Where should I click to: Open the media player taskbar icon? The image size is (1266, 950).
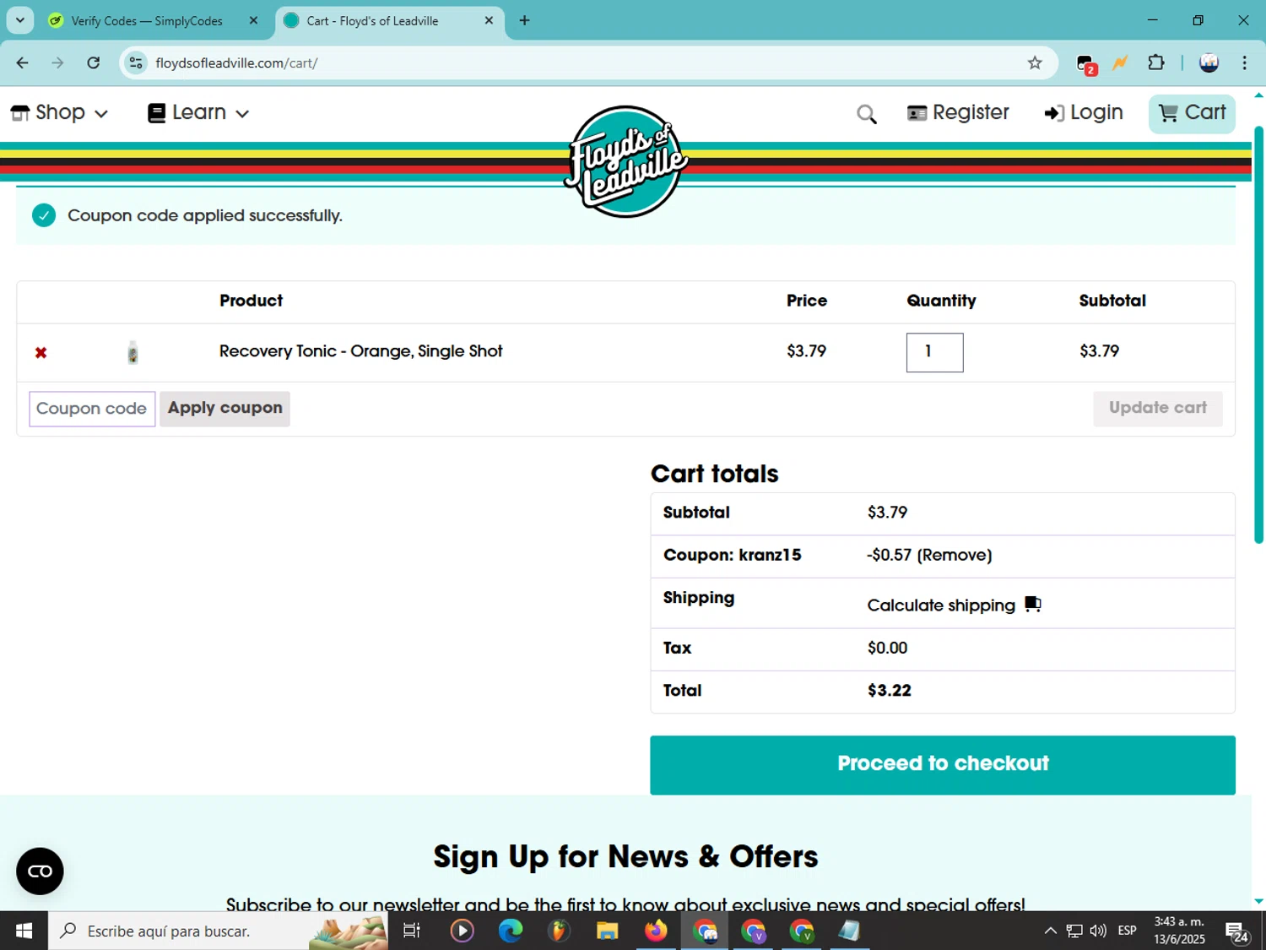pyautogui.click(x=462, y=931)
